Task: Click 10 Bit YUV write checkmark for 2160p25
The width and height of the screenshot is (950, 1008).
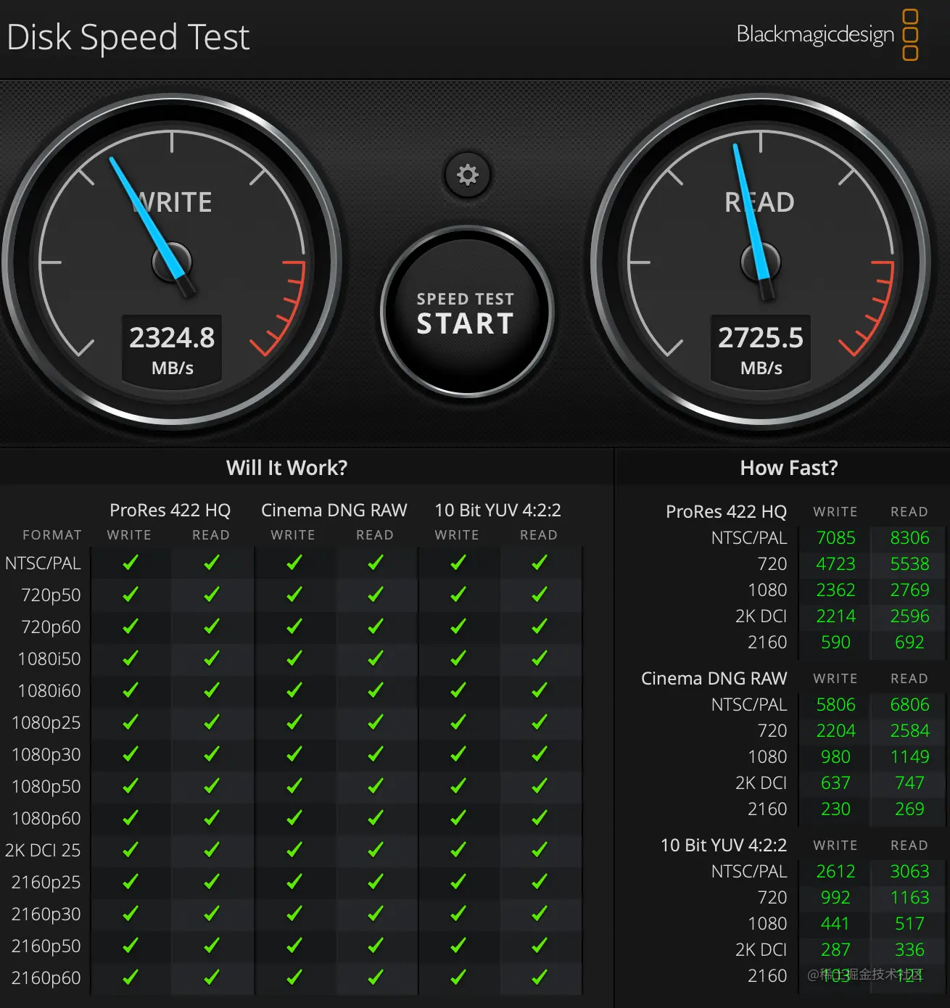Action: (458, 882)
